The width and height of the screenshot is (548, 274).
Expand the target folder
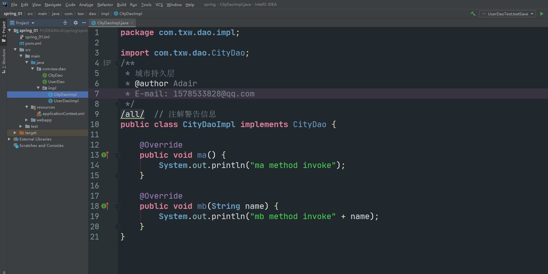coord(15,133)
